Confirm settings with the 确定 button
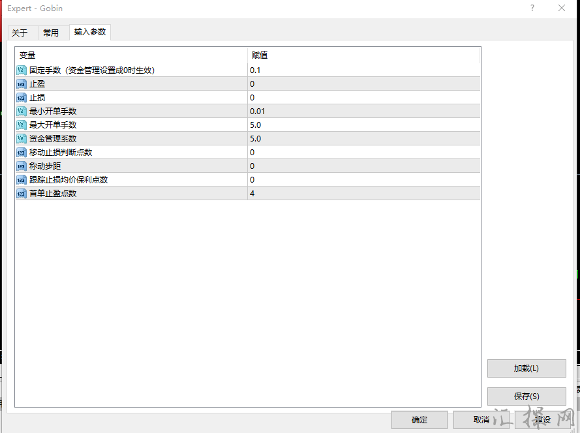The height and width of the screenshot is (433, 580). tap(419, 420)
